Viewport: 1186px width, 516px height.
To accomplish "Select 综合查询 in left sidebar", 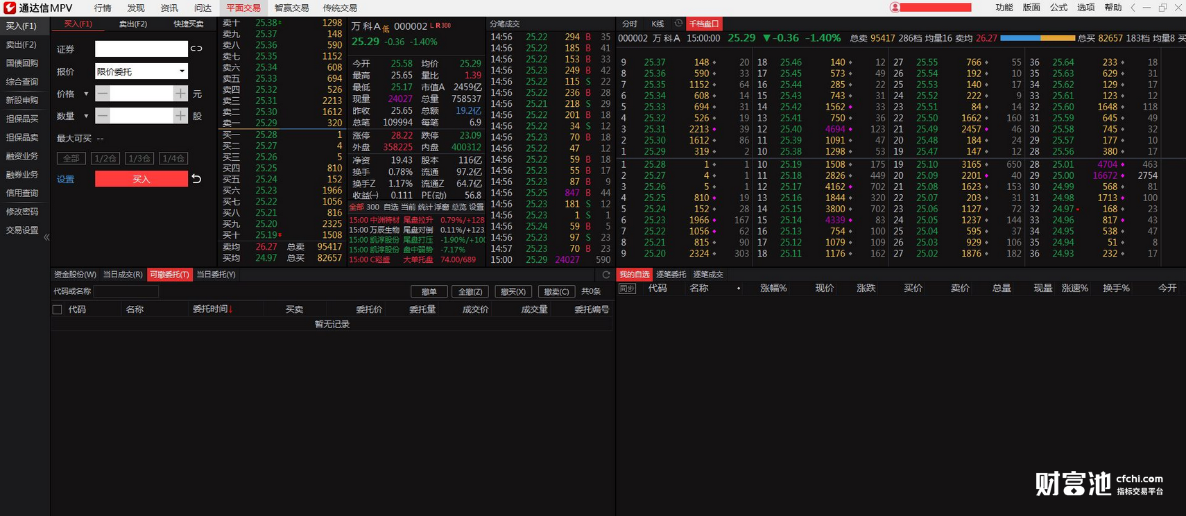I will (22, 82).
